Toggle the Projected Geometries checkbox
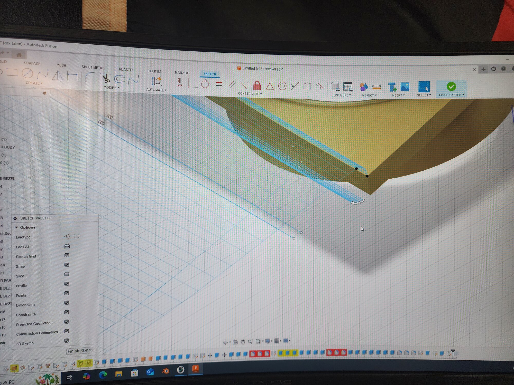 pos(67,322)
